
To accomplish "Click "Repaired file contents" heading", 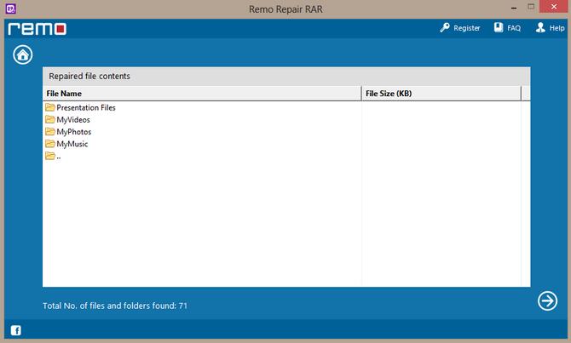I will click(89, 76).
